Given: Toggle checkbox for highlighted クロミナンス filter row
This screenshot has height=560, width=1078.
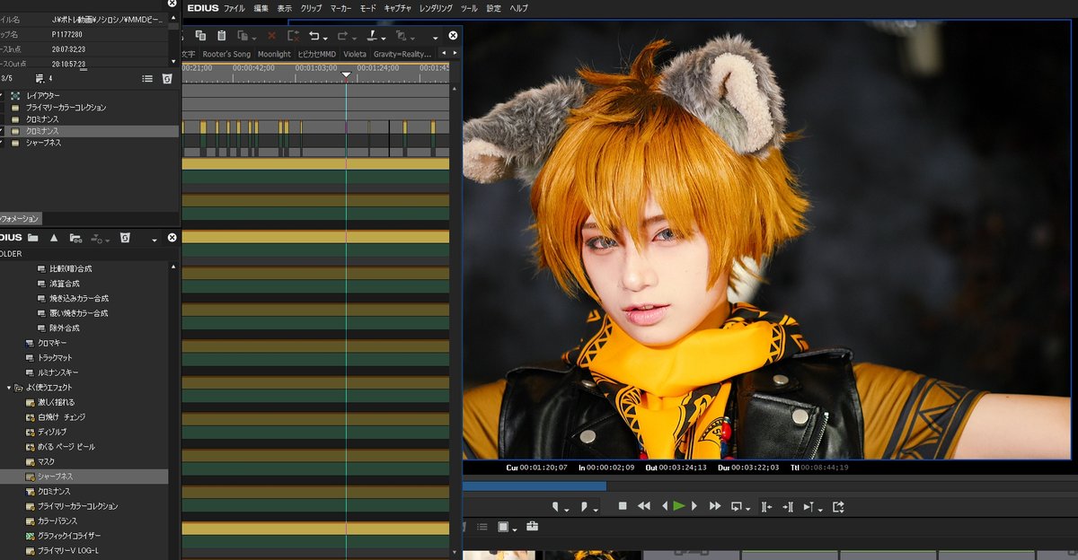Looking at the screenshot, I should 2,131.
